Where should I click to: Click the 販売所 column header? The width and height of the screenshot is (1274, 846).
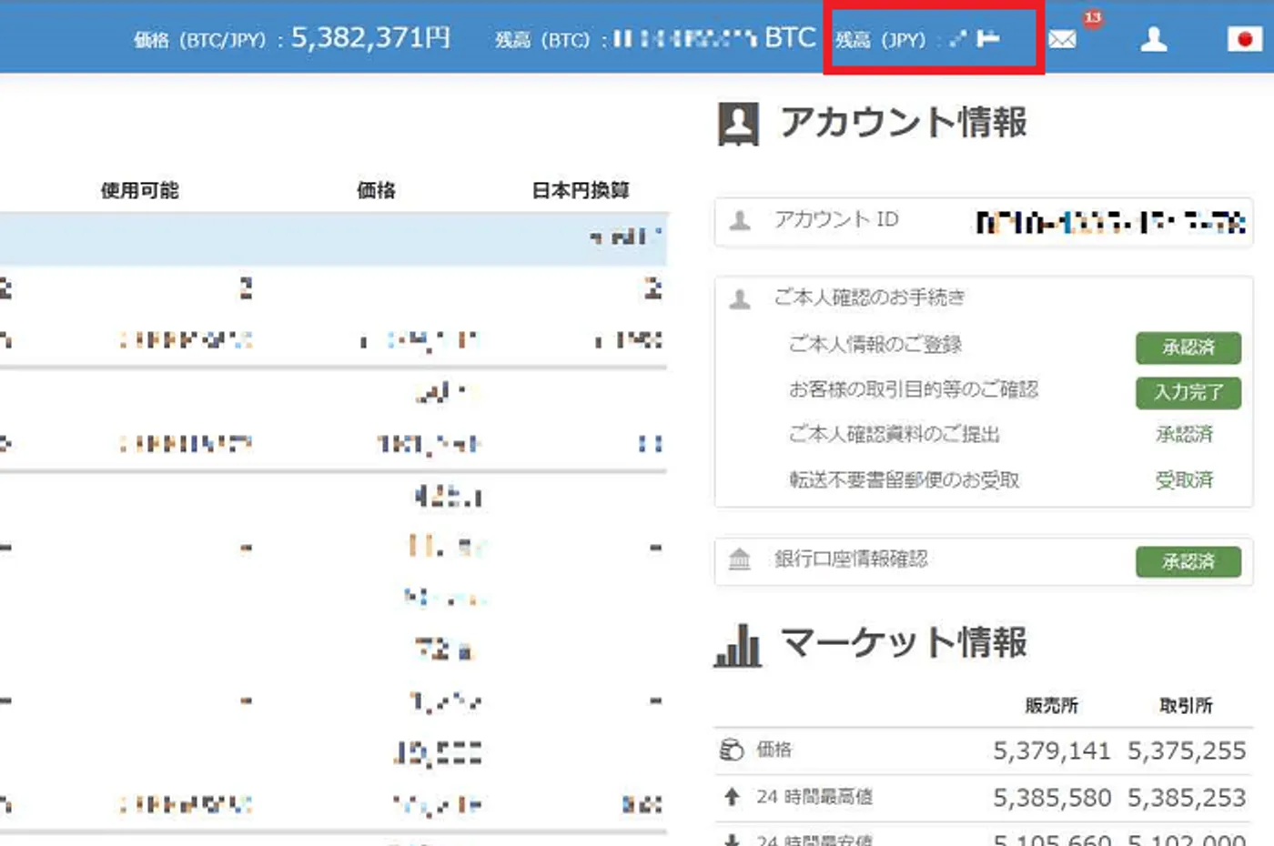coord(1051,706)
